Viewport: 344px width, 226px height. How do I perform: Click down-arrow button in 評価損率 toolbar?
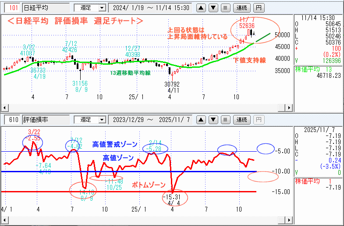click(213, 120)
